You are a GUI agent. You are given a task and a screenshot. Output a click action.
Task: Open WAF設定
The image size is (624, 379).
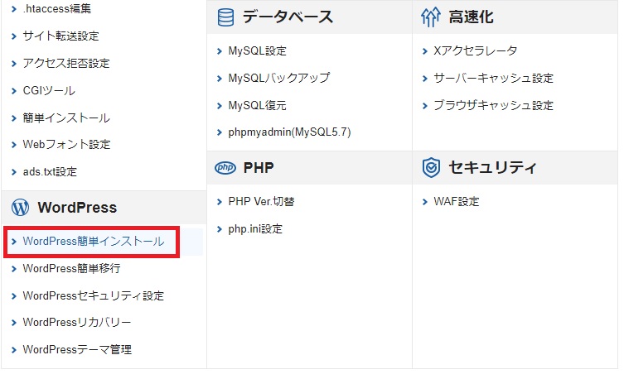coord(457,201)
